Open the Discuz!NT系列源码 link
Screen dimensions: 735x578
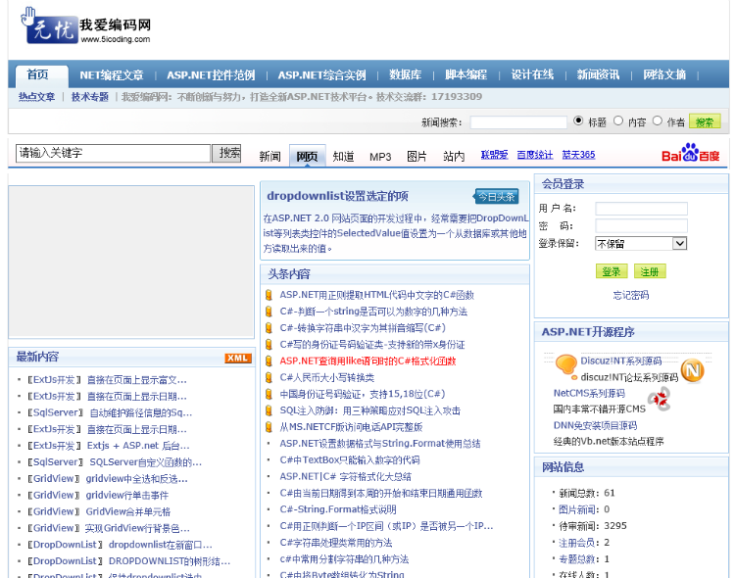pos(621,361)
